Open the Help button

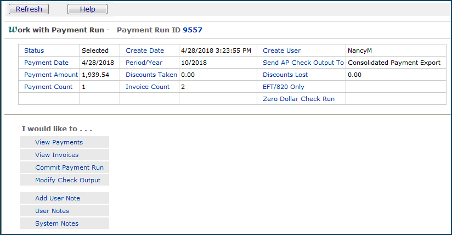click(87, 9)
